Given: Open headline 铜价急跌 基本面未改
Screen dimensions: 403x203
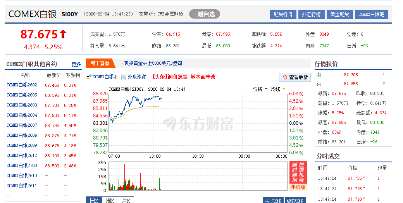Looking at the screenshot, I should [x=184, y=77].
